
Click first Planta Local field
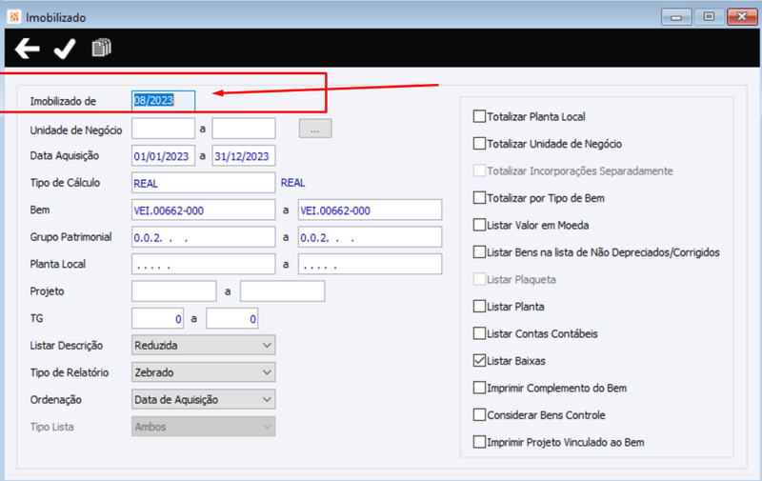pos(203,264)
